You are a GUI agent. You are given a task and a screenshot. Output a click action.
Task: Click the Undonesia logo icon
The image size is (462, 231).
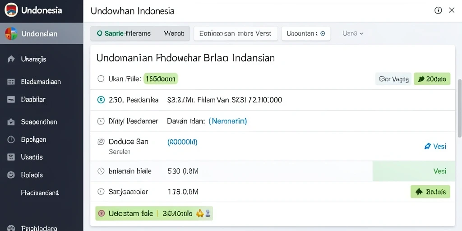click(11, 10)
